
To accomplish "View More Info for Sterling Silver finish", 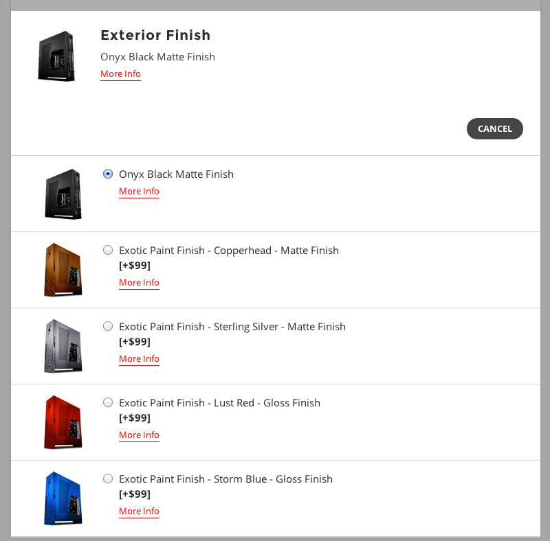I will point(139,359).
